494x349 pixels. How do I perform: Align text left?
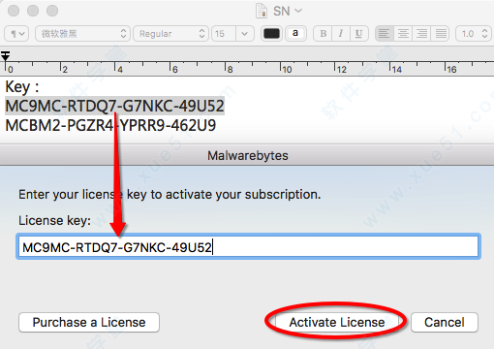(x=384, y=34)
